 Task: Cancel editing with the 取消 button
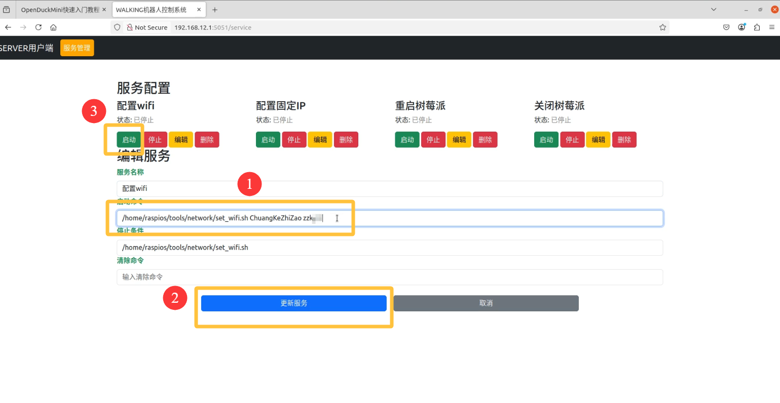point(486,303)
